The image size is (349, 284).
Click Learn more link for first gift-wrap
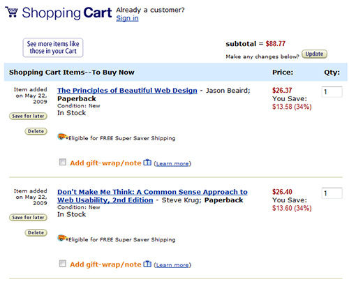click(x=172, y=163)
